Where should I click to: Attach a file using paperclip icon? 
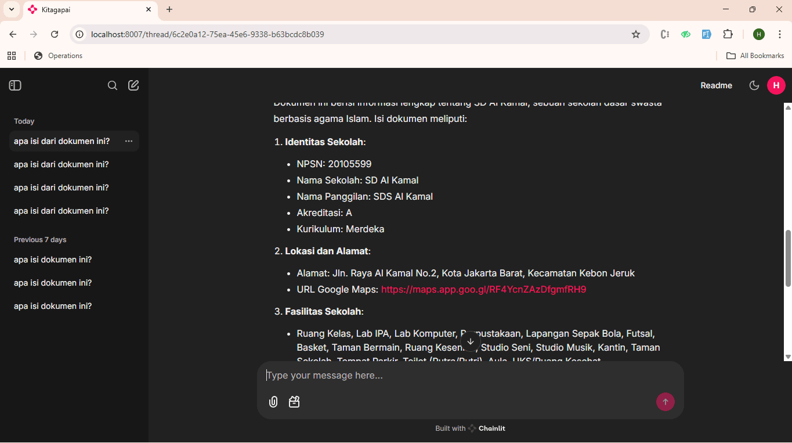tap(273, 402)
